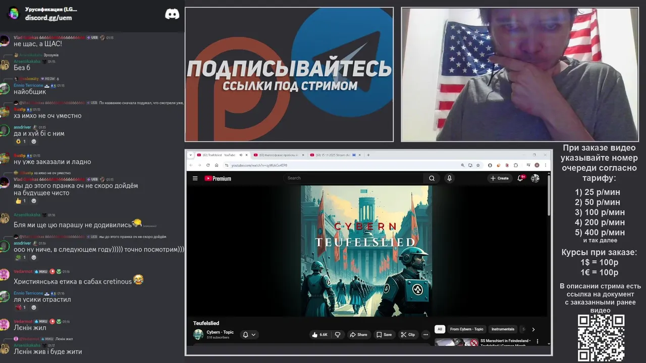646x363 pixels.
Task: Click message 'Ленін жил'
Action: point(30,328)
